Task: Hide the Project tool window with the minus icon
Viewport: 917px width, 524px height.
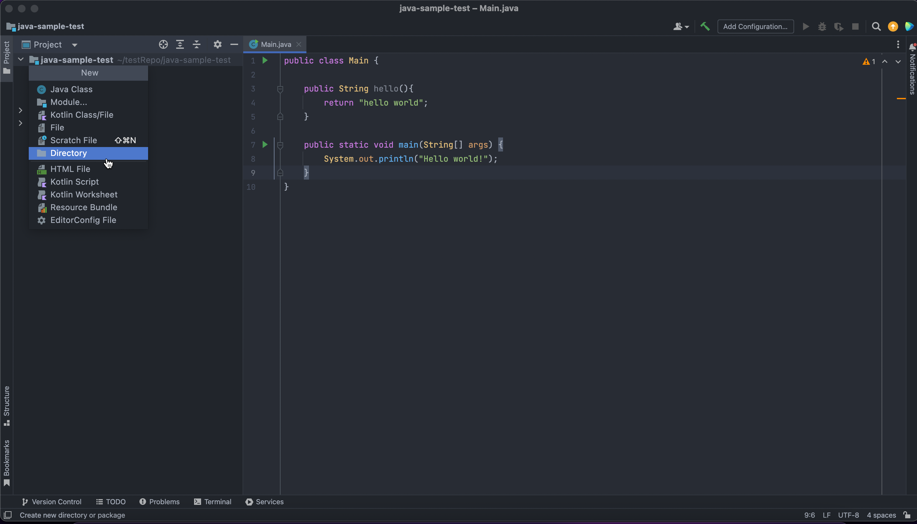Action: [234, 44]
